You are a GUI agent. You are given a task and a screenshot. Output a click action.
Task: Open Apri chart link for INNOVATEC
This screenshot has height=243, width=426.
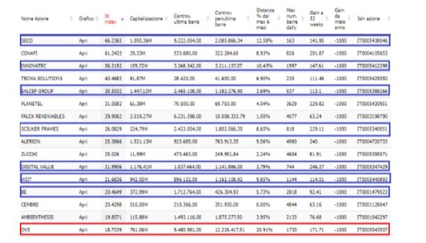pyautogui.click(x=83, y=66)
